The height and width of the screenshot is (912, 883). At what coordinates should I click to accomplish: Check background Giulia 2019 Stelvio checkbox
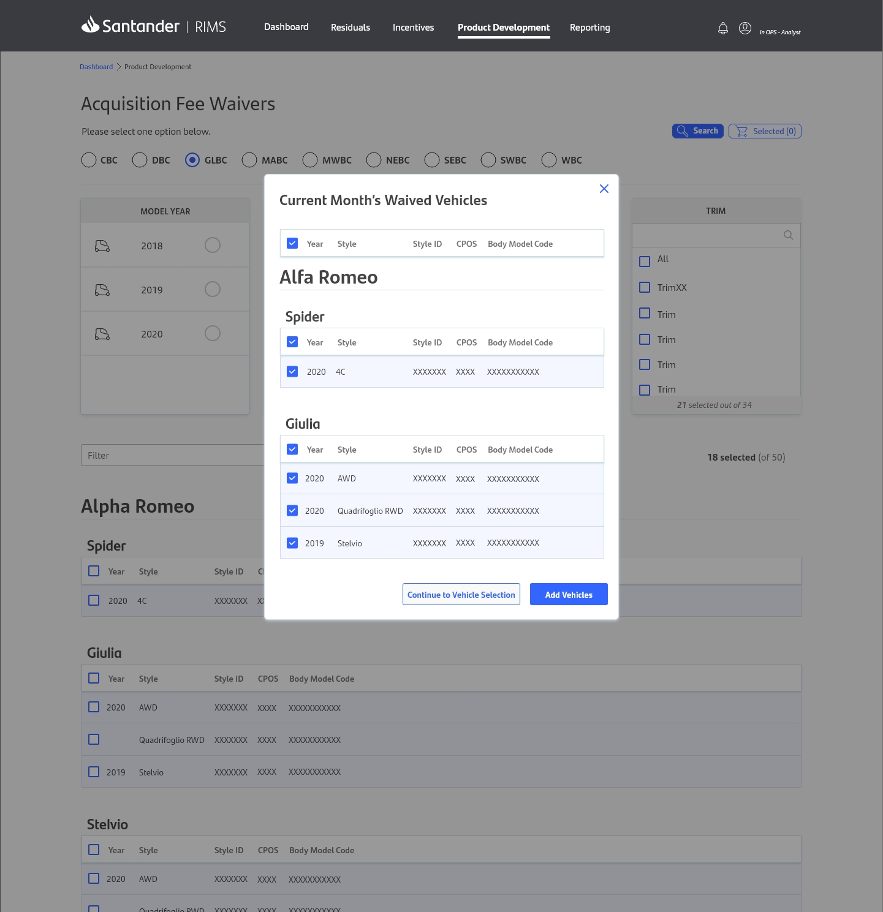[94, 772]
